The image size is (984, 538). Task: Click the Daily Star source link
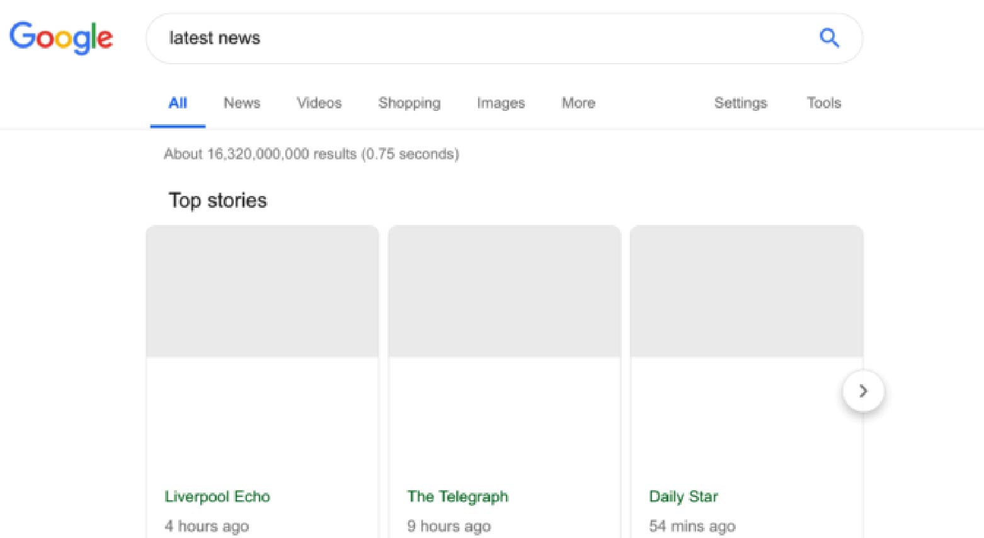(684, 497)
